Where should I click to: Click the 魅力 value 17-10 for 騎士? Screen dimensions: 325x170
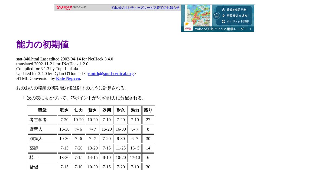point(135,158)
